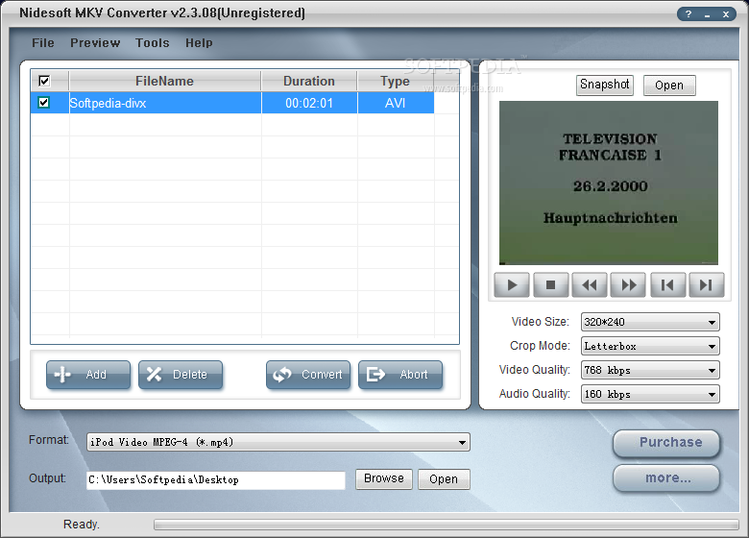Play the preview video
The height and width of the screenshot is (538, 749).
coord(512,285)
